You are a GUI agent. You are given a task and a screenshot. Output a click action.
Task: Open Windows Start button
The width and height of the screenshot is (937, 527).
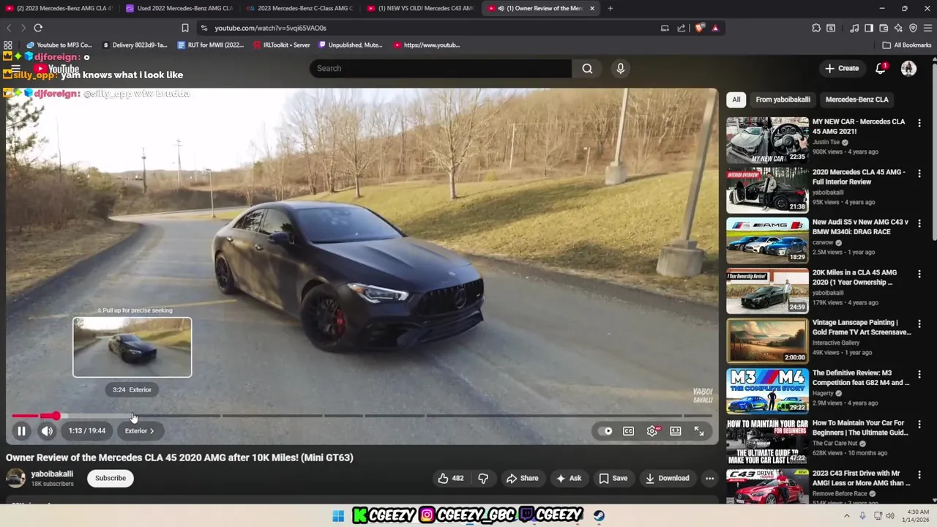337,516
